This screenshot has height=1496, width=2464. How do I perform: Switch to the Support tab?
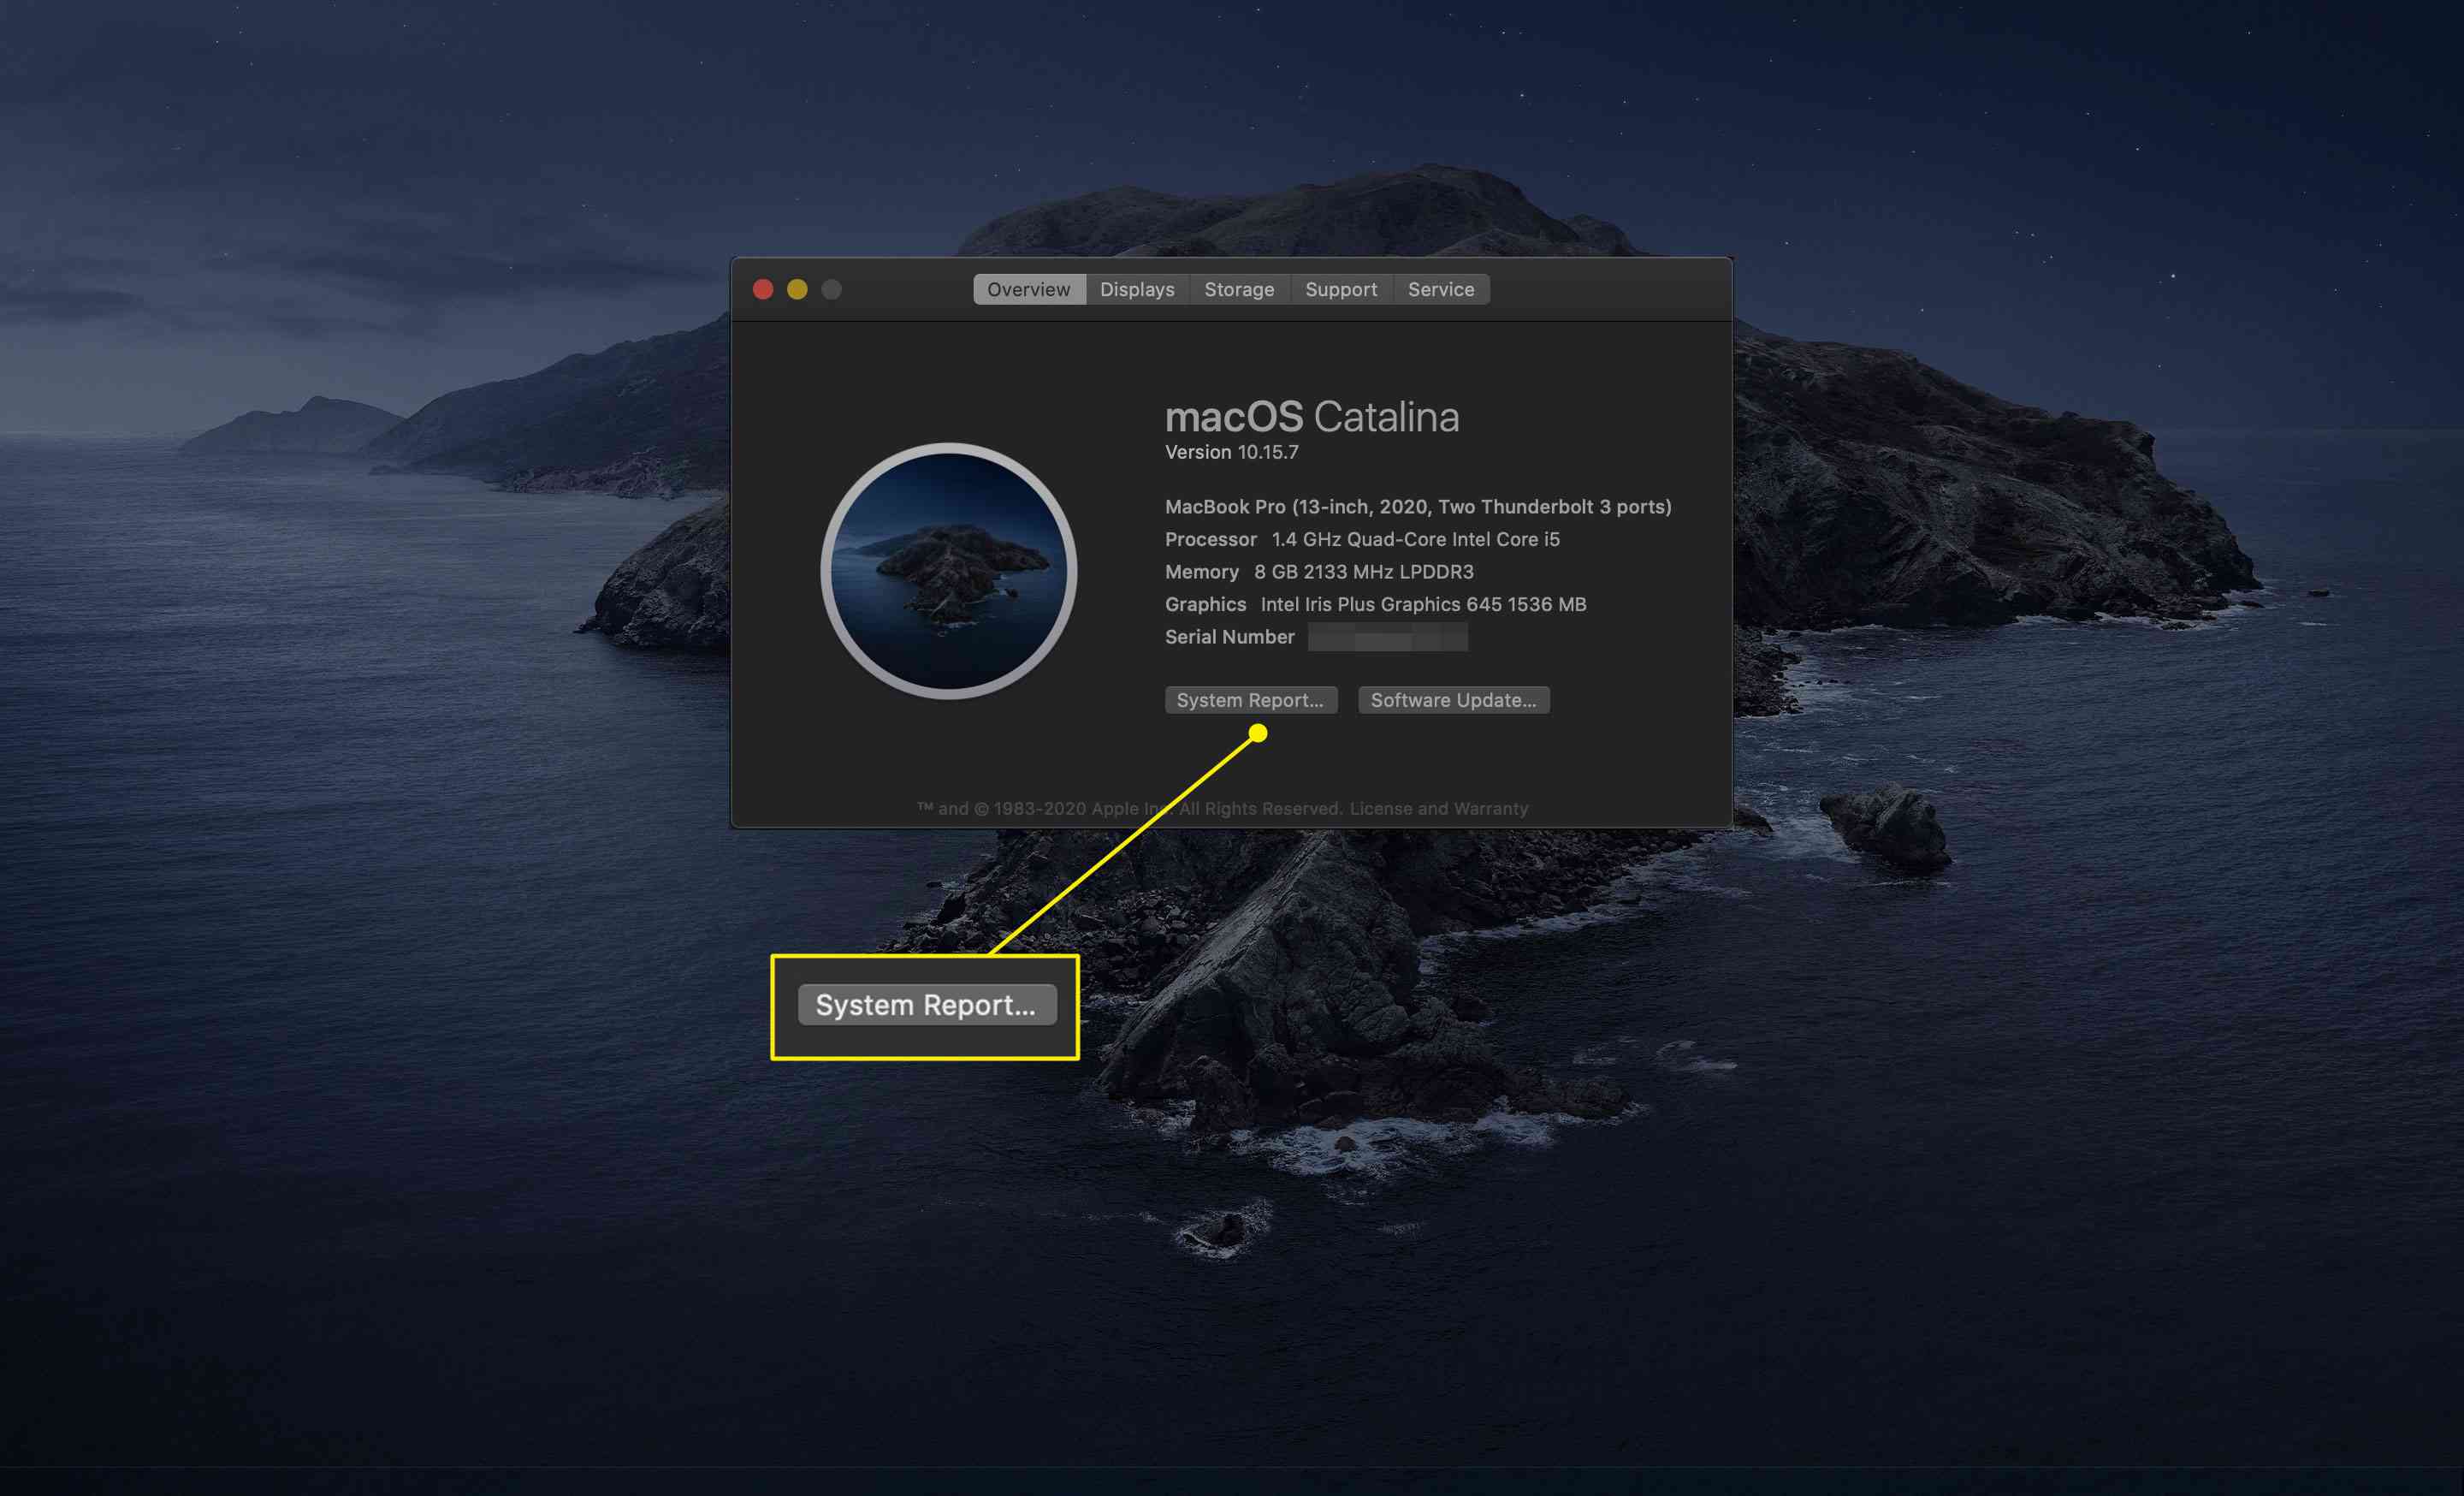1341,289
